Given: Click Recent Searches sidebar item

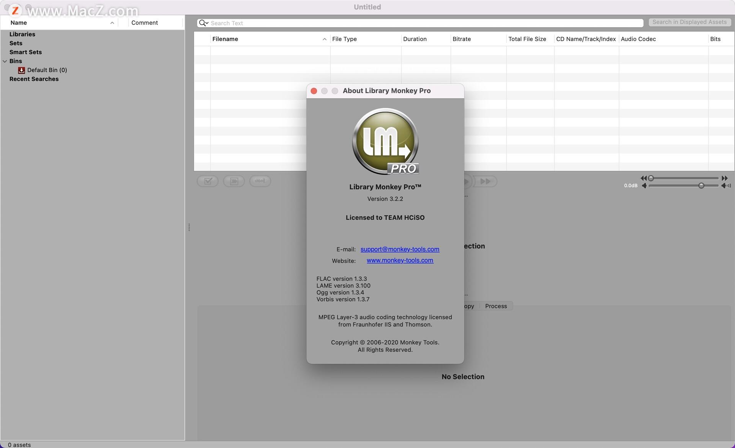Looking at the screenshot, I should tap(34, 79).
